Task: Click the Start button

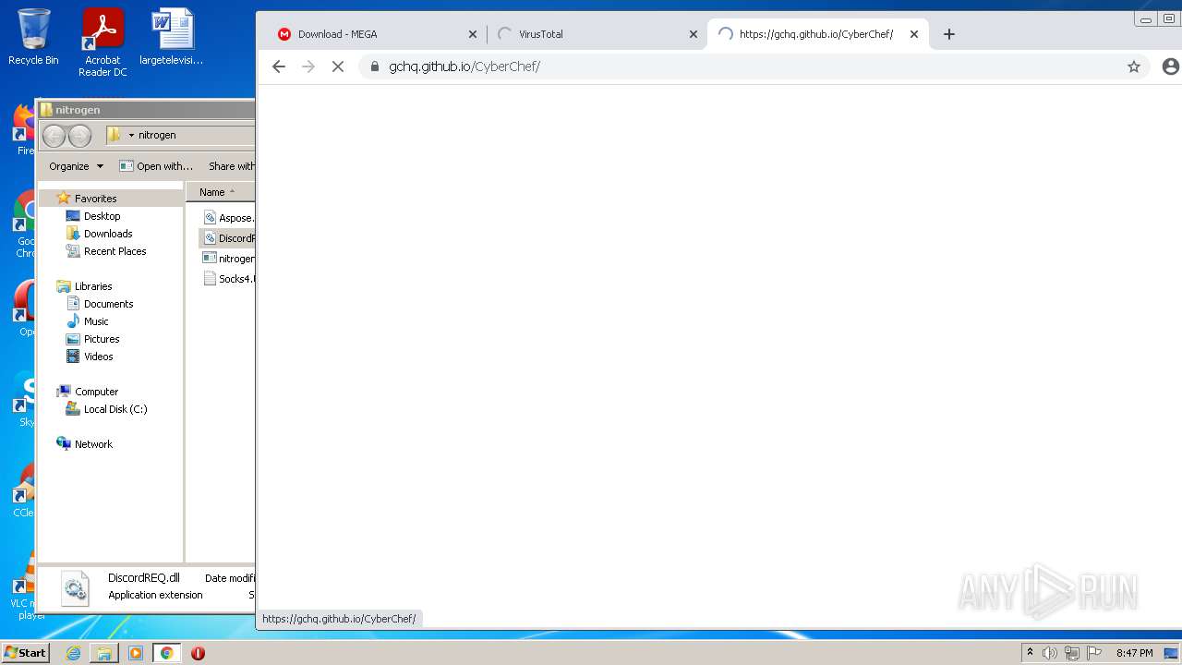Action: pyautogui.click(x=25, y=653)
